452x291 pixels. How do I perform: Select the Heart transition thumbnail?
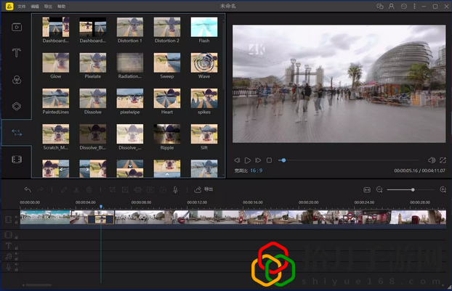[x=167, y=98]
